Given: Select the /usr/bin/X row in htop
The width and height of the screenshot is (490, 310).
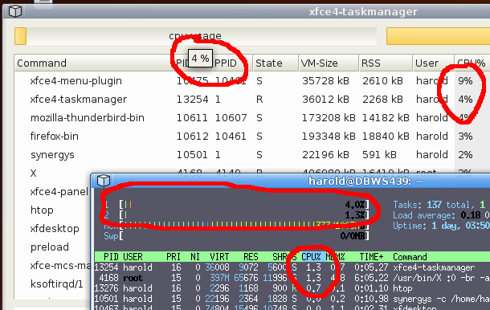Looking at the screenshot, I should pyautogui.click(x=292, y=278).
